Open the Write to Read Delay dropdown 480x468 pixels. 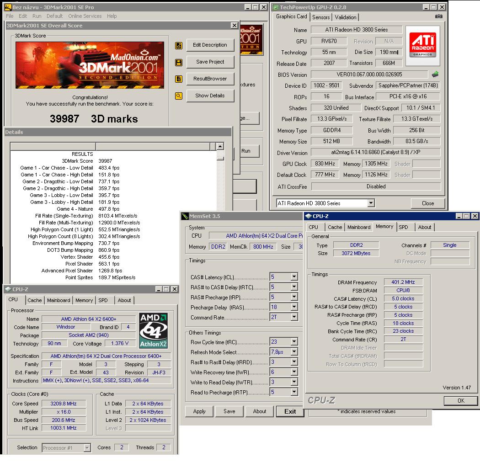coord(294,382)
